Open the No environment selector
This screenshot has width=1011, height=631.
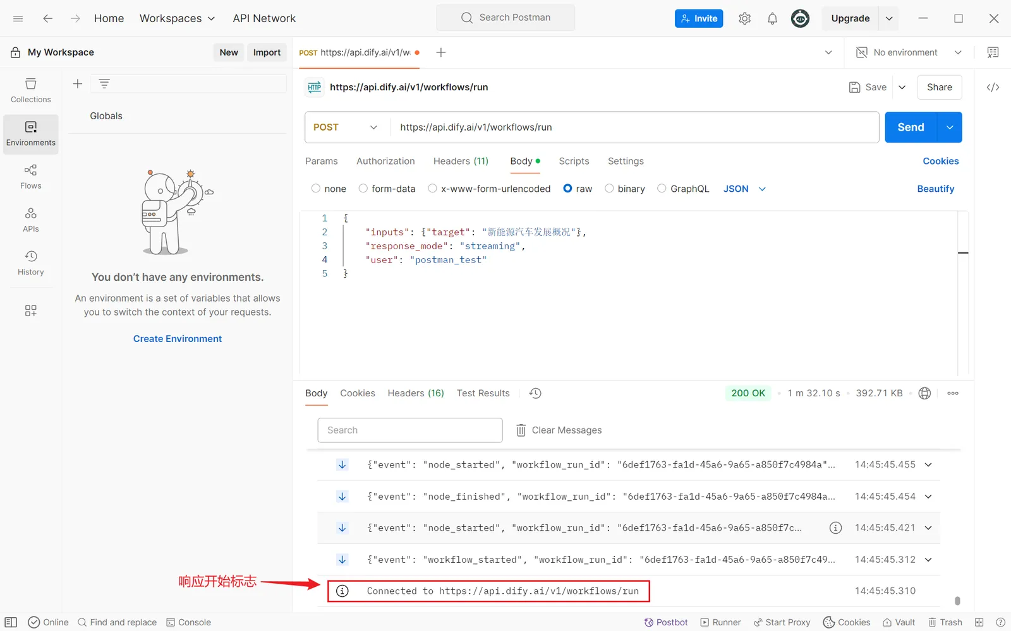[x=909, y=52]
